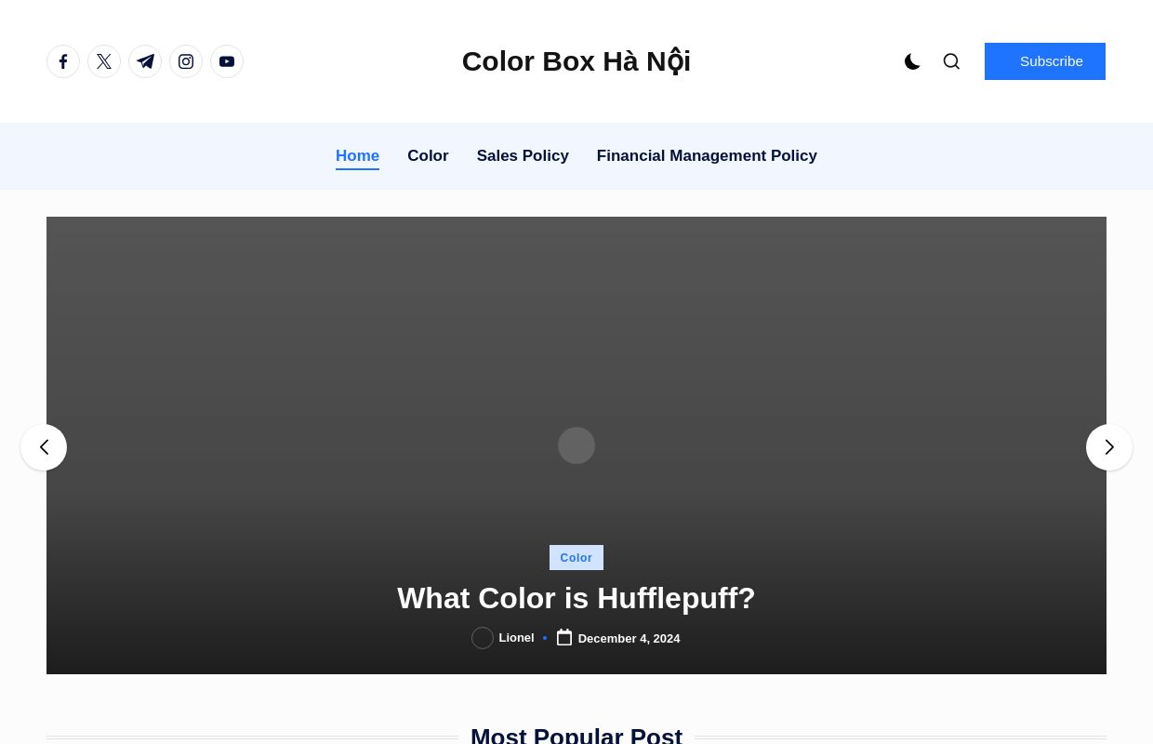Viewport: 1153px width, 744px height.
Task: Open the search magnifier icon
Action: click(x=951, y=61)
